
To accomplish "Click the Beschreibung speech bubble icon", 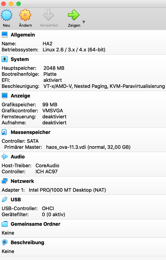I will click(x=4, y=242).
